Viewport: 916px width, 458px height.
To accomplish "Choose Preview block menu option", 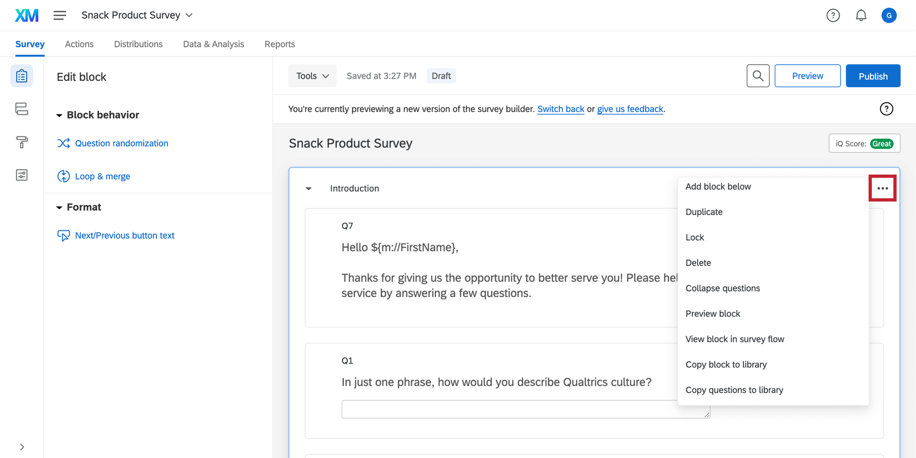I will pyautogui.click(x=712, y=314).
